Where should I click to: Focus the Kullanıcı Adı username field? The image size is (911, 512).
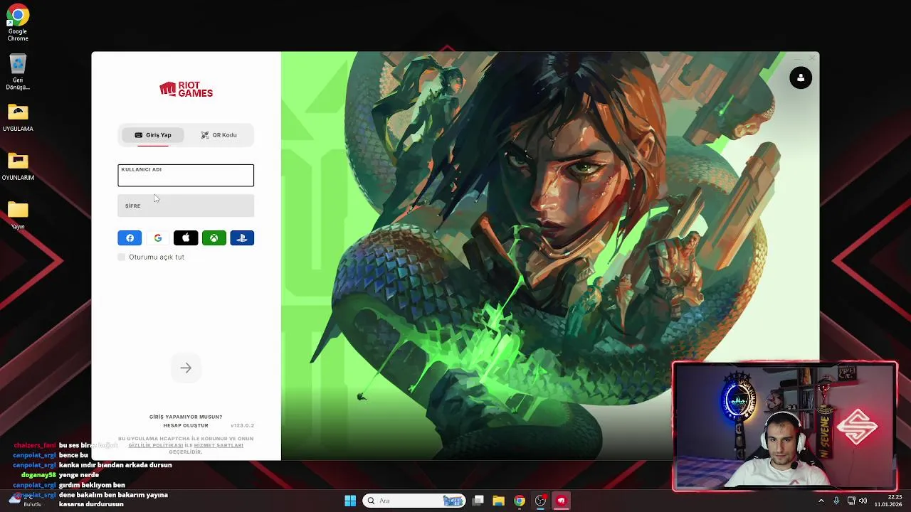click(186, 176)
